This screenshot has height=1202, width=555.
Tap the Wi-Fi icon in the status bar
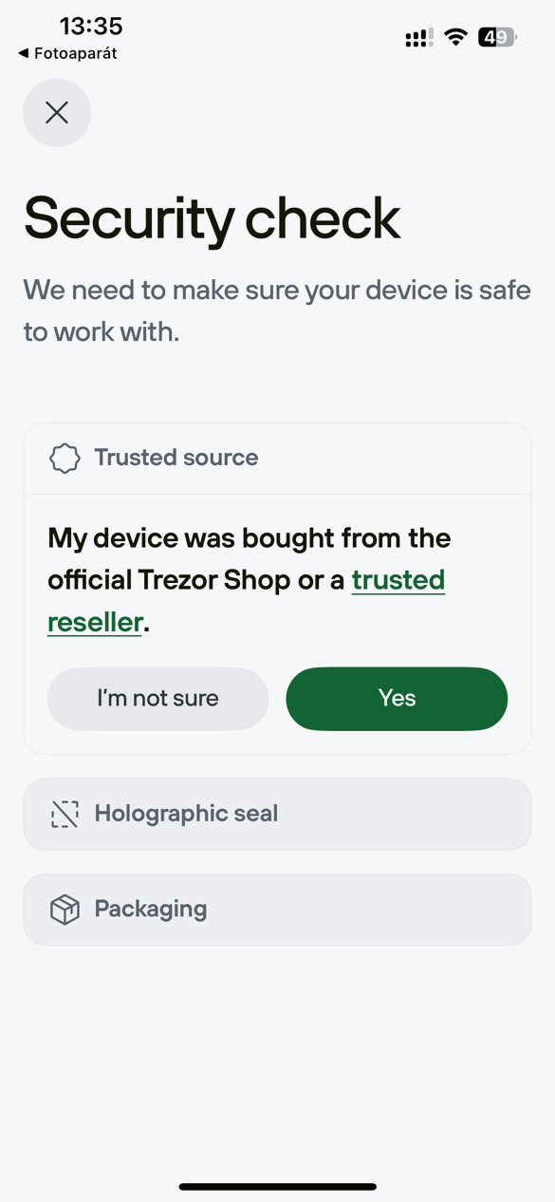tap(455, 37)
